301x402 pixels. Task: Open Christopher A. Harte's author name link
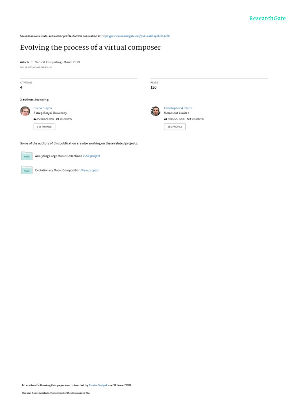(x=178, y=108)
